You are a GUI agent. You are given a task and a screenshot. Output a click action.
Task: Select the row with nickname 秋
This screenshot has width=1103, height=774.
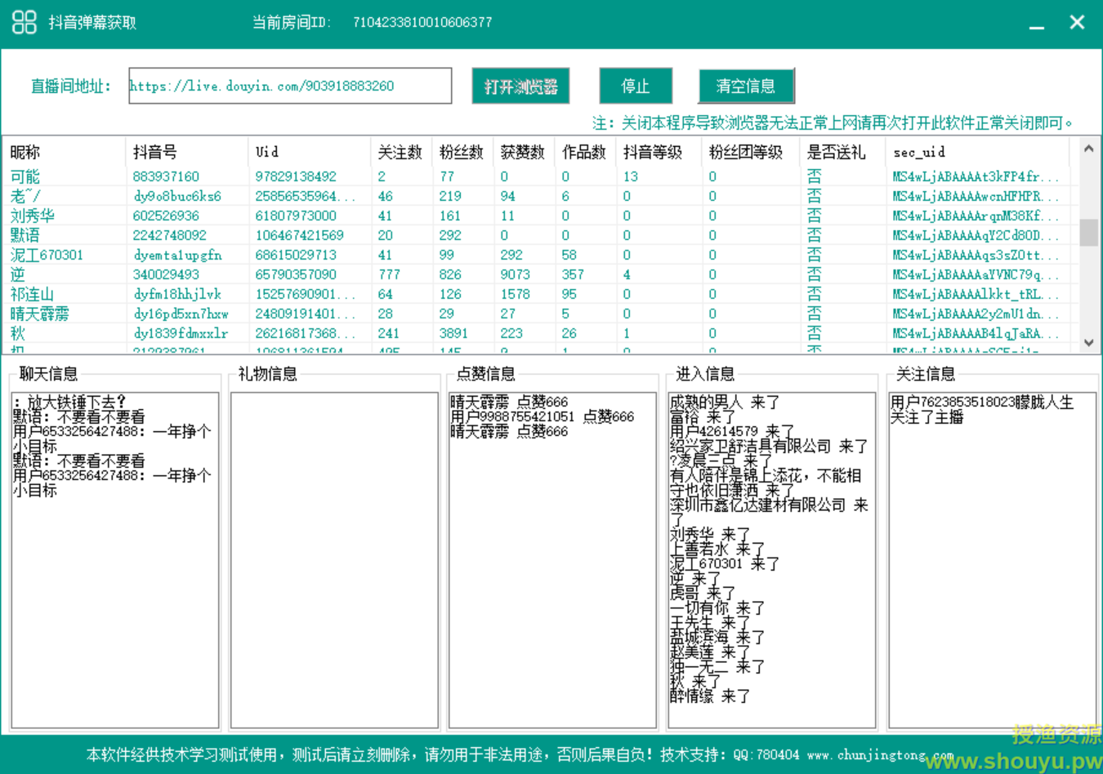(537, 333)
